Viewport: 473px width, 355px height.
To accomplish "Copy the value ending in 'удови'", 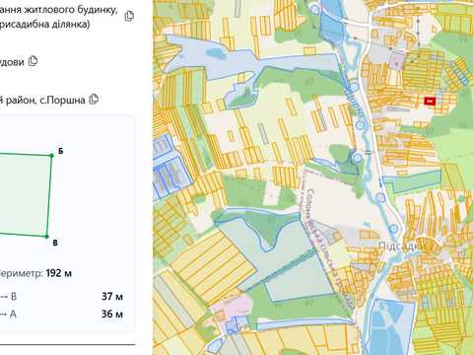I will coord(33,61).
